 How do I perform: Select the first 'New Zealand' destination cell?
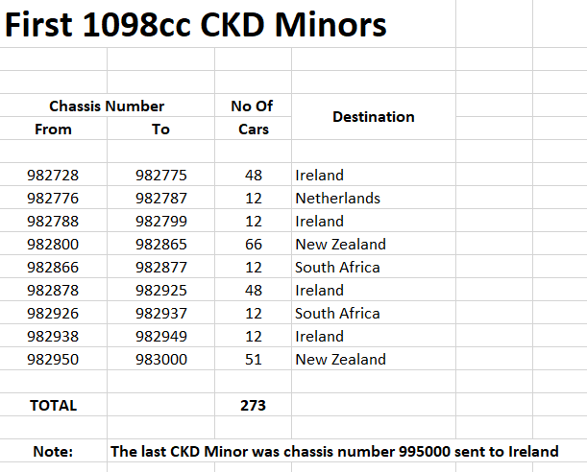[374, 244]
